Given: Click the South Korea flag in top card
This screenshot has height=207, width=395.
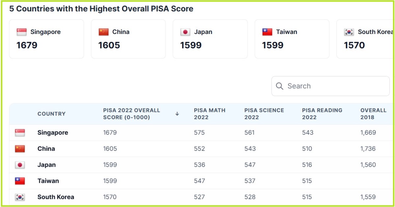Looking at the screenshot, I should pyautogui.click(x=349, y=32).
